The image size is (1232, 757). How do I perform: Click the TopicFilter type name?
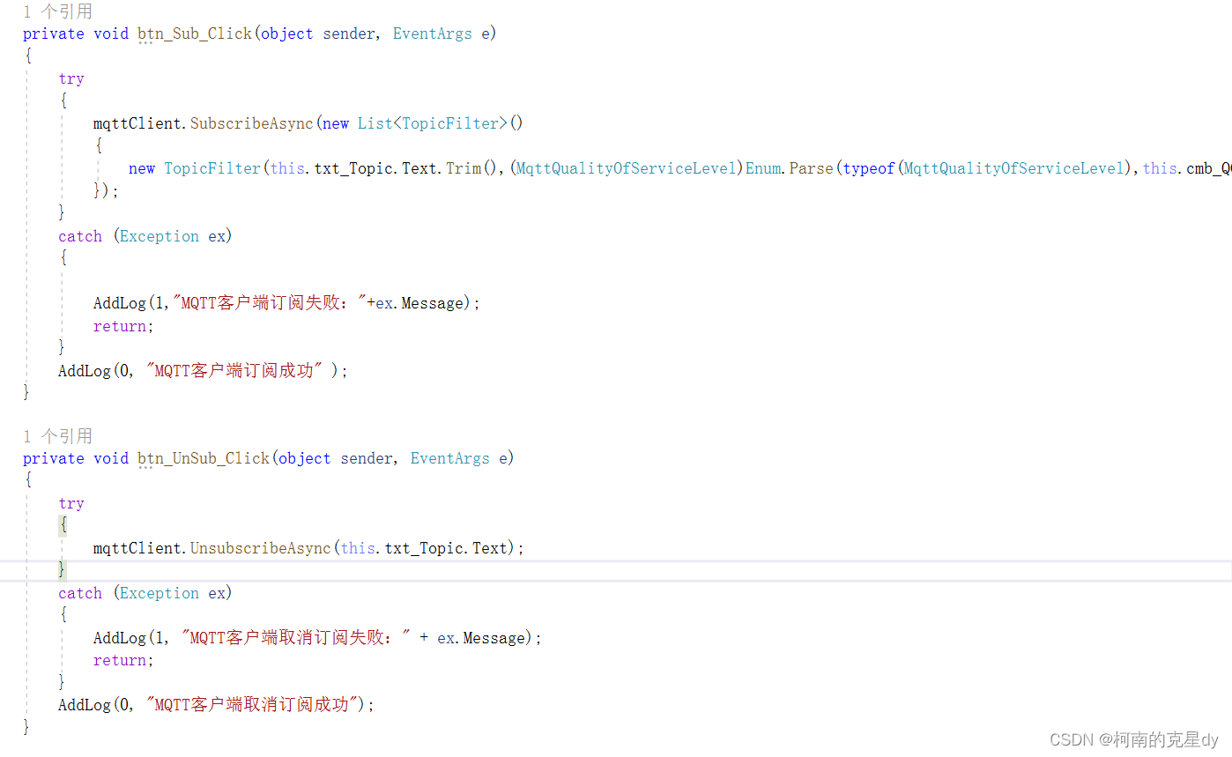[x=212, y=167]
